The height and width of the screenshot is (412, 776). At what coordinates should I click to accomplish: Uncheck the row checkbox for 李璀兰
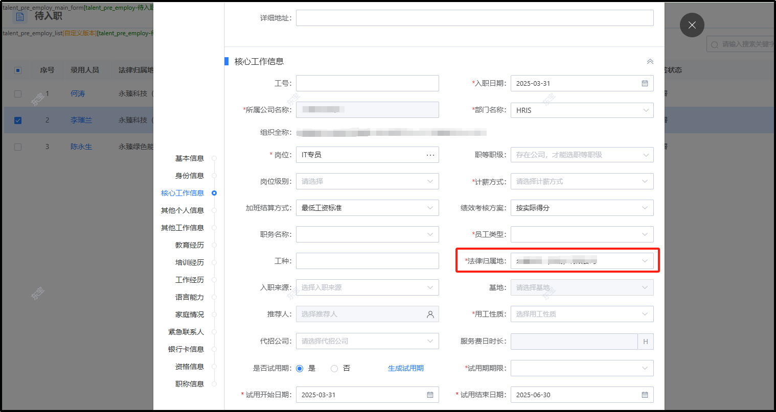[x=18, y=120]
